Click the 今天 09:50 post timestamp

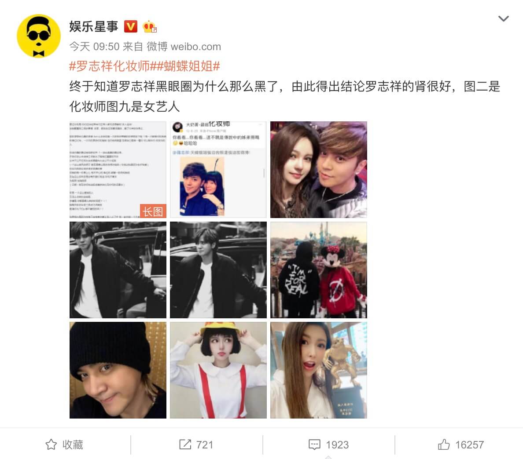click(x=94, y=47)
